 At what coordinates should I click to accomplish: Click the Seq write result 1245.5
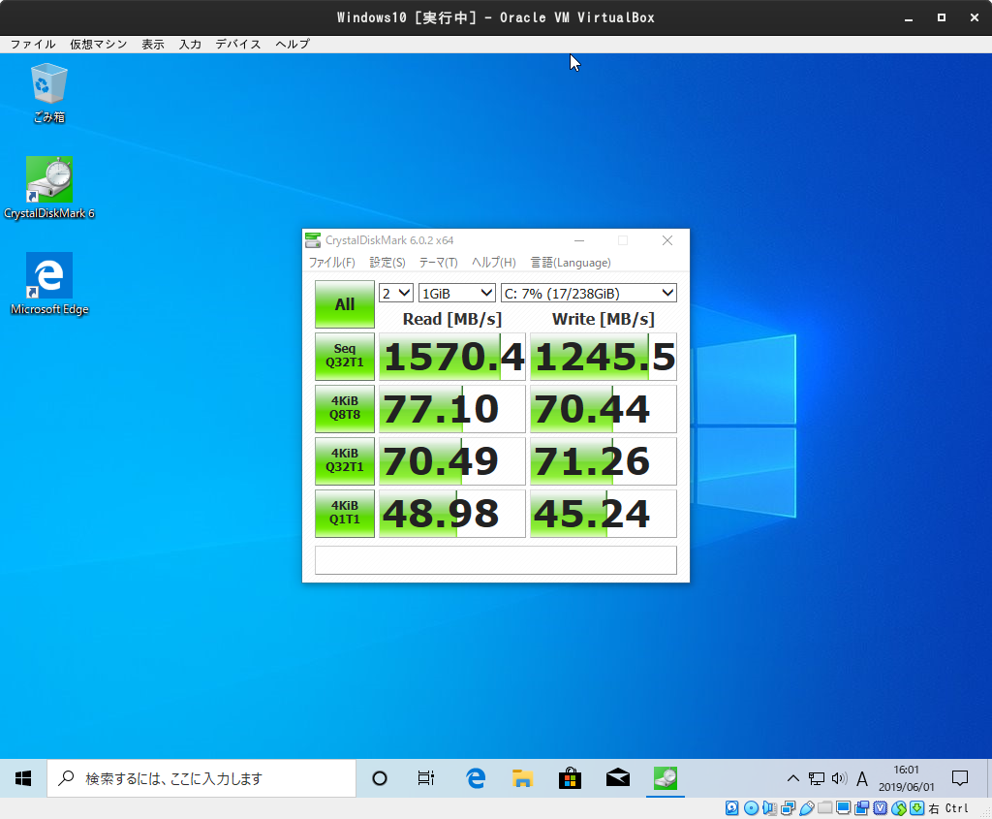[604, 357]
